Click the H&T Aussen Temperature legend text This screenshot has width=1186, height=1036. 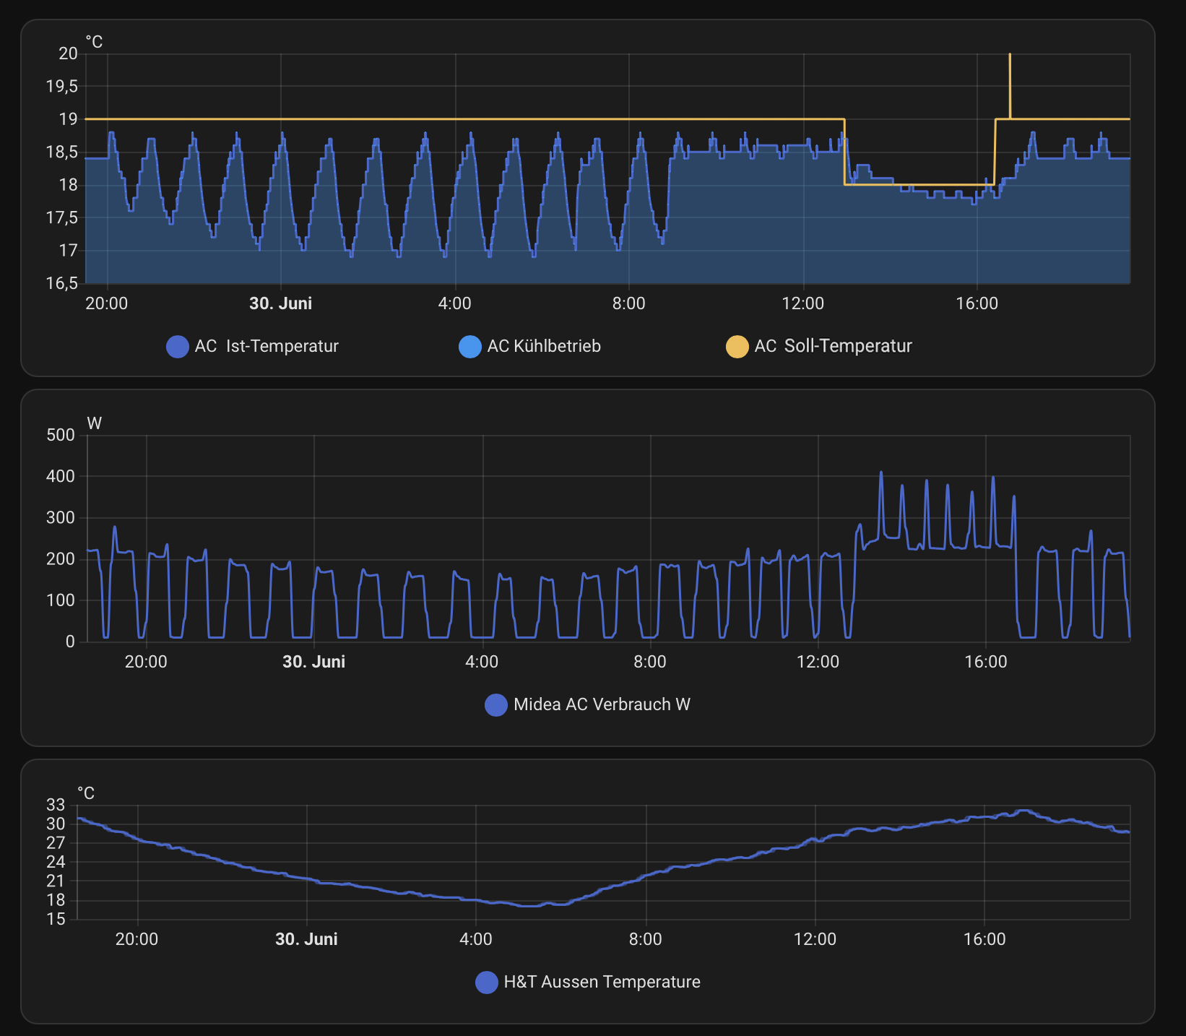tap(602, 983)
